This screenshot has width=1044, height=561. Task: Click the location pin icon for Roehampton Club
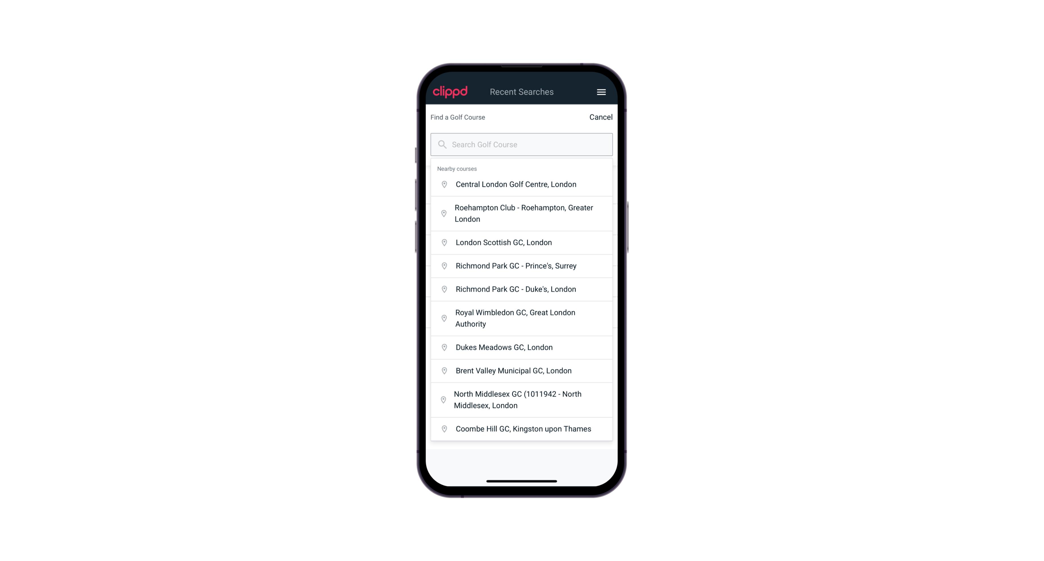(x=443, y=213)
